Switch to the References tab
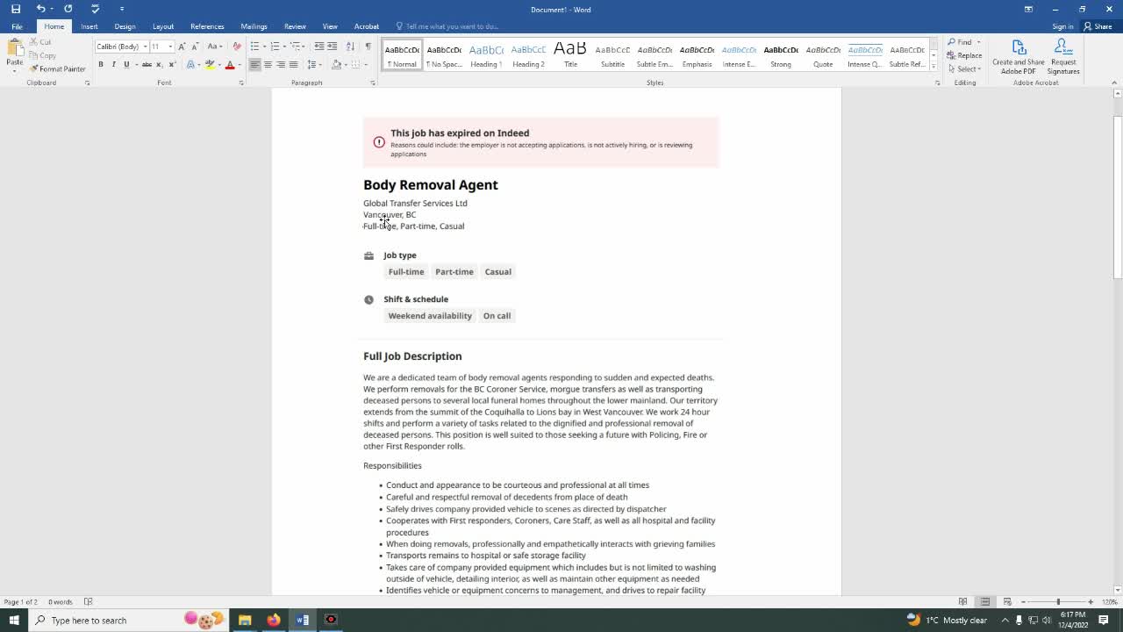Image resolution: width=1123 pixels, height=632 pixels. pyautogui.click(x=207, y=26)
